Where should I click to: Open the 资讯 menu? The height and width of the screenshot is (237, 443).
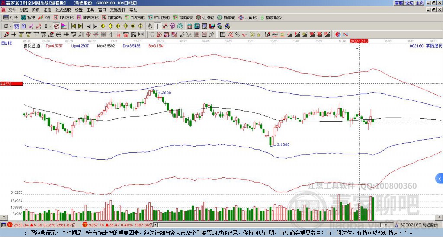point(35,10)
